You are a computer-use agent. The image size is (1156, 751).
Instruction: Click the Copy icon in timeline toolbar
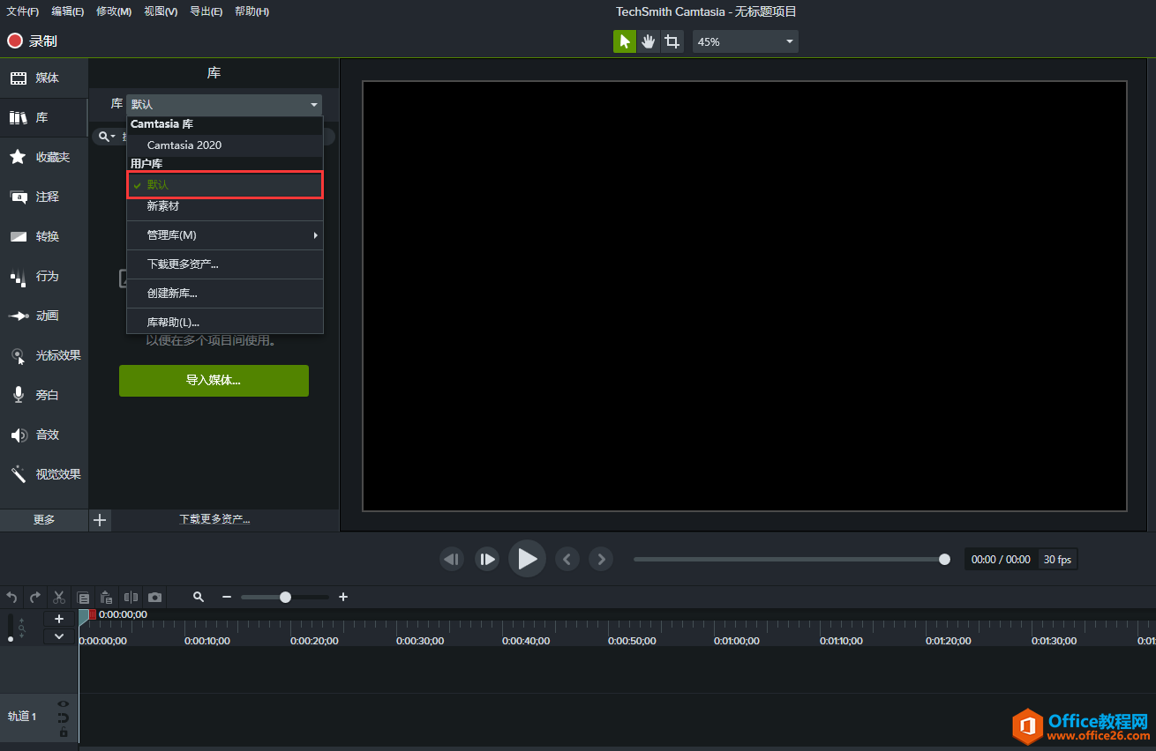click(x=83, y=597)
